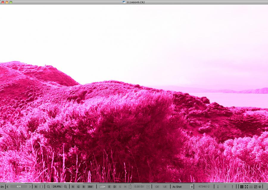The image size is (268, 190).
Task: Open the thumbnail grid view icon
Action: point(242,187)
